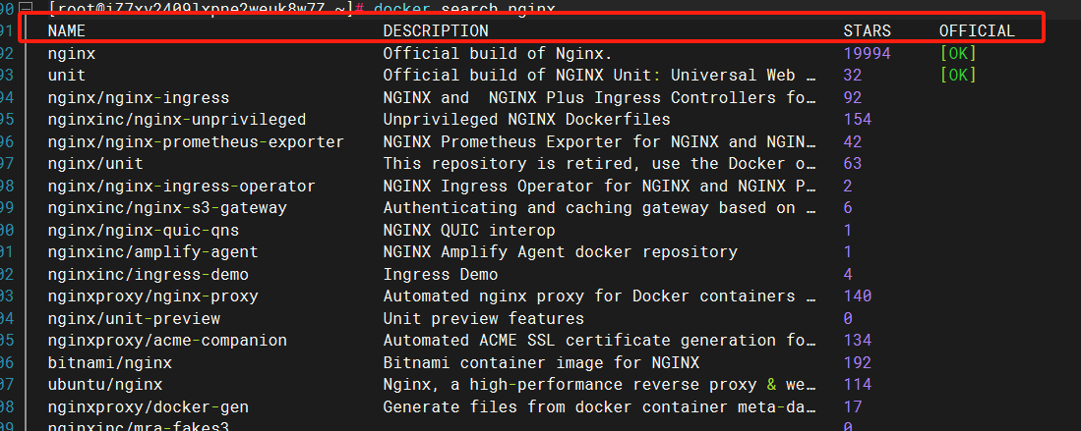
Task: Click the star count 92
Action: coord(853,98)
